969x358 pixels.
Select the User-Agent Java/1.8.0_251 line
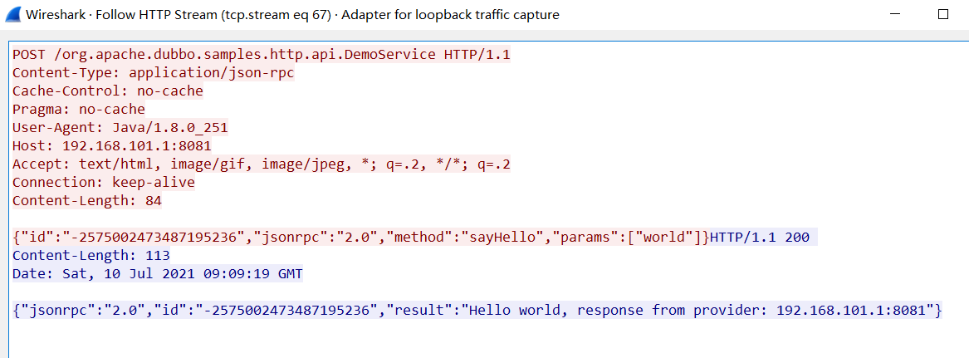point(120,128)
